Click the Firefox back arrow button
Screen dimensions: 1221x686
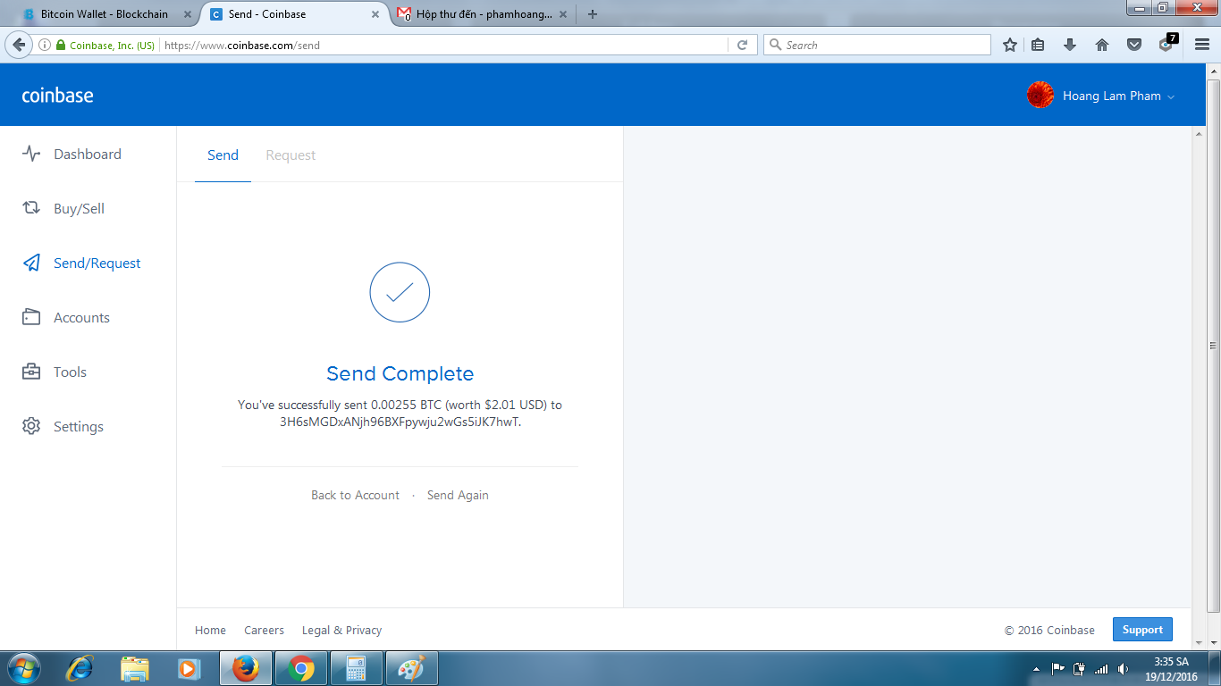(19, 45)
